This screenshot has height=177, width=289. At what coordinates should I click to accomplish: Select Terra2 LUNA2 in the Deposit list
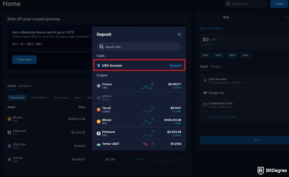coord(139,110)
